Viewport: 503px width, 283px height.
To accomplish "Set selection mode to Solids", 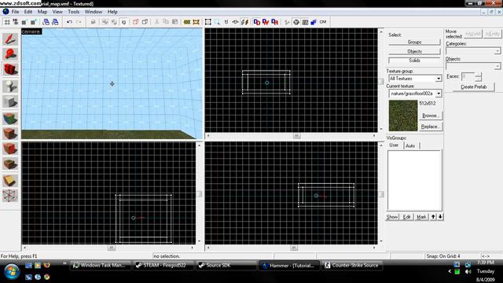I will coord(414,61).
